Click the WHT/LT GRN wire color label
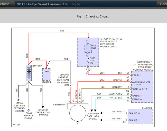 (116, 94)
